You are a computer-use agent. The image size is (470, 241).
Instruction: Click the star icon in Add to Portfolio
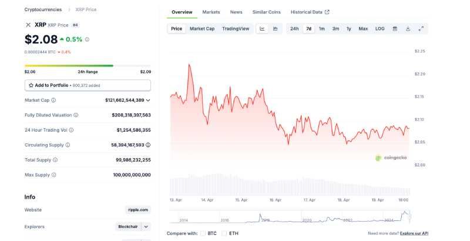pyautogui.click(x=31, y=85)
